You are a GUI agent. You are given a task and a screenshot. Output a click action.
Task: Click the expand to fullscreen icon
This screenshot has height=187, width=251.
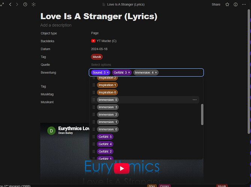pyautogui.click(x=2, y=4)
